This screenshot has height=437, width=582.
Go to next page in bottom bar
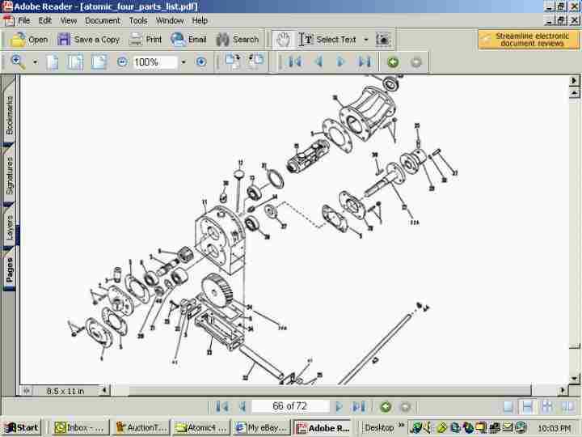tap(339, 406)
